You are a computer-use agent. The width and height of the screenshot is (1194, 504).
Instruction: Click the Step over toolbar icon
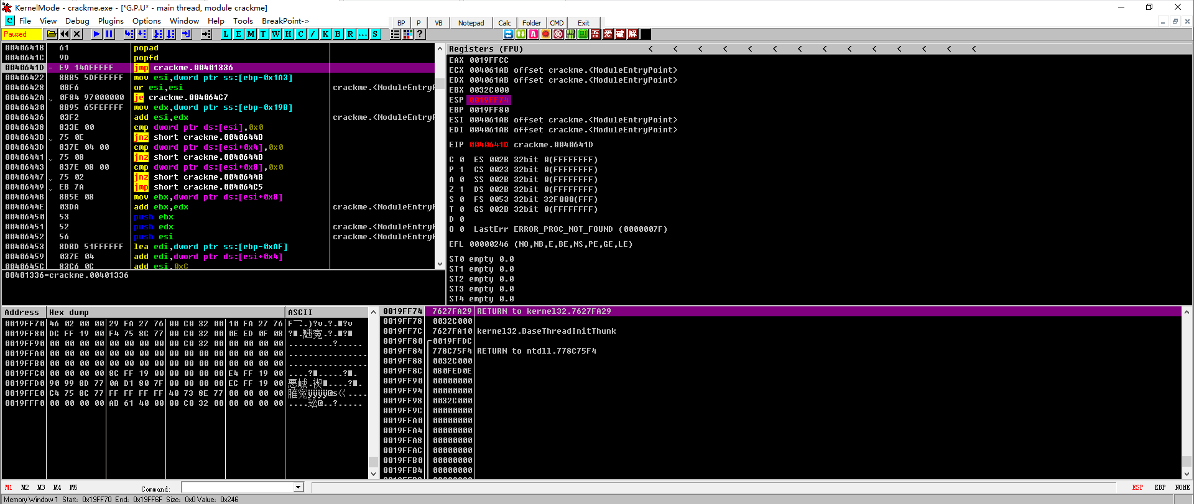click(x=142, y=34)
